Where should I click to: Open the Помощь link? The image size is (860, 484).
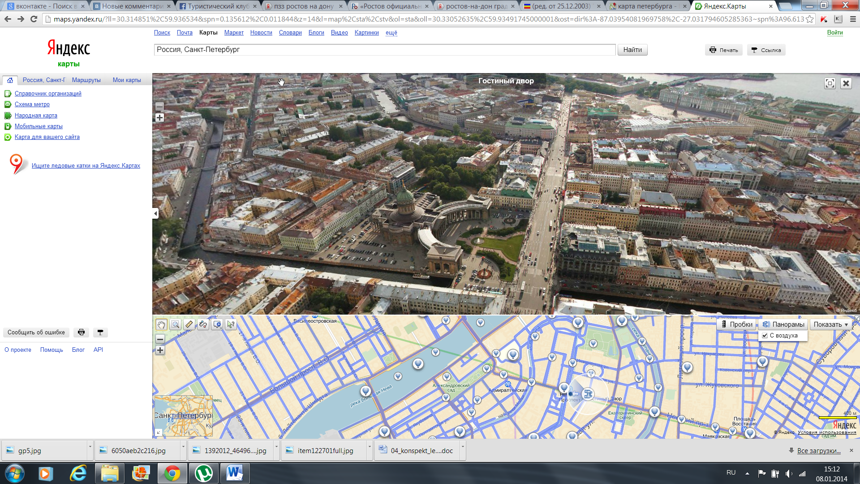(52, 350)
